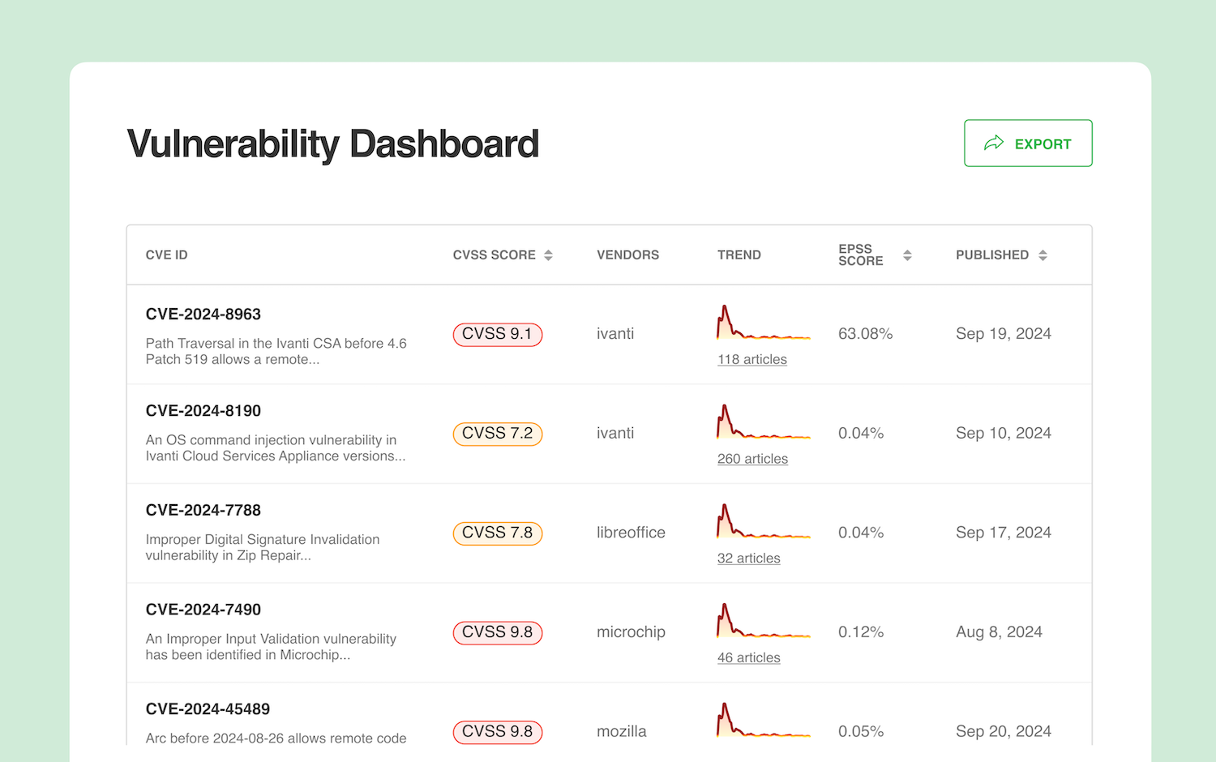Screen dimensions: 1216x762
Task: Sort by CVSS Score arrows icon
Action: point(548,255)
